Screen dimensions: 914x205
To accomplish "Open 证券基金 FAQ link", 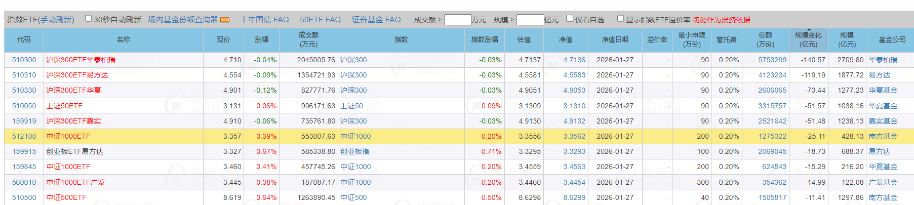I will [x=376, y=20].
